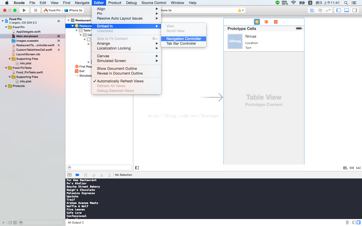Open Food_PinTests.swift

[x=29, y=72]
